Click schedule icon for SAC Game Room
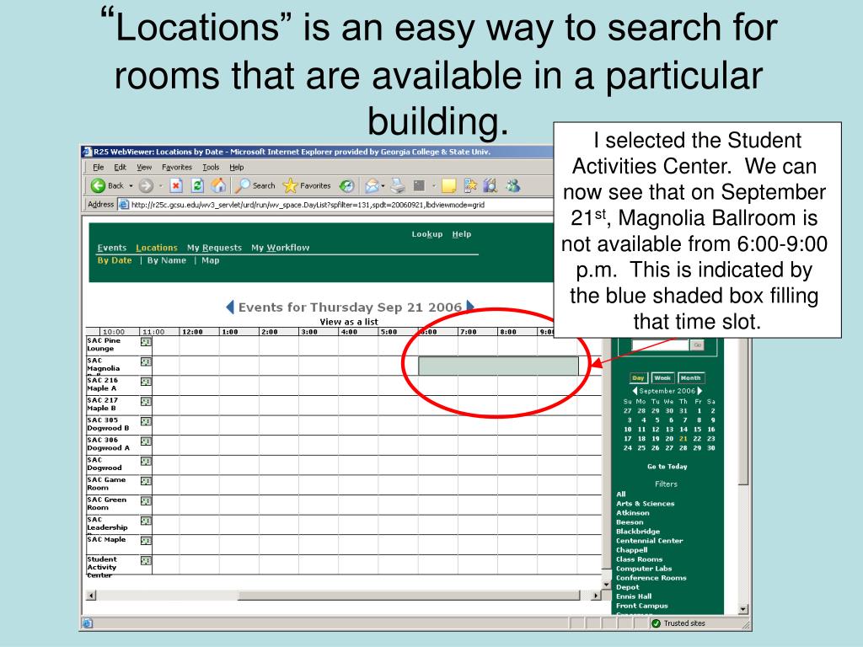This screenshot has height=647, width=863. coord(146,481)
